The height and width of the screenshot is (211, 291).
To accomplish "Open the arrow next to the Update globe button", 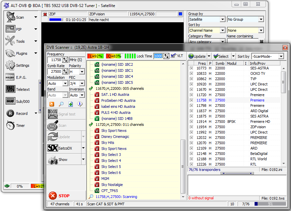I will [x=209, y=56].
